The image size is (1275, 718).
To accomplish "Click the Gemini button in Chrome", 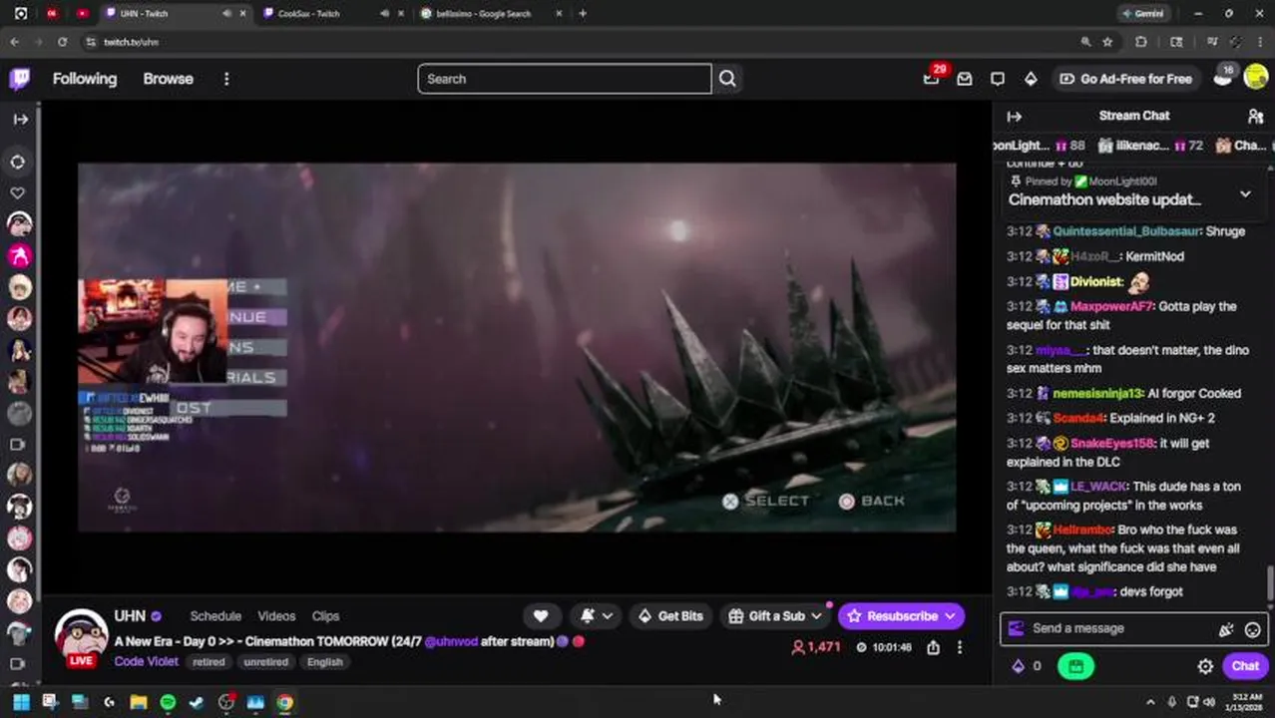I will [1143, 14].
